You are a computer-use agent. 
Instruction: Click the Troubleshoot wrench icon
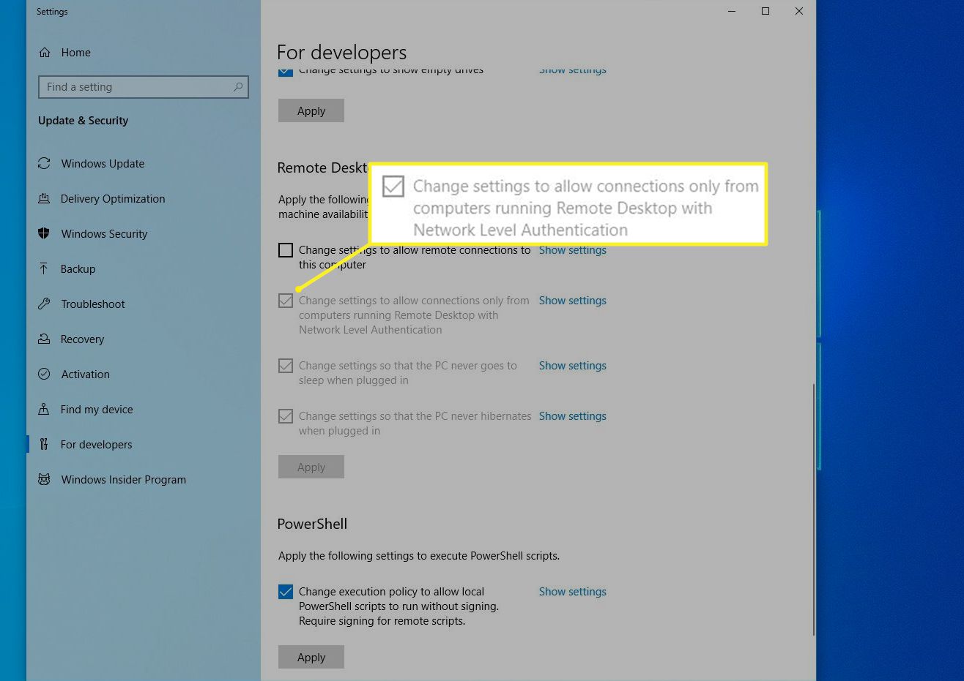coord(44,304)
